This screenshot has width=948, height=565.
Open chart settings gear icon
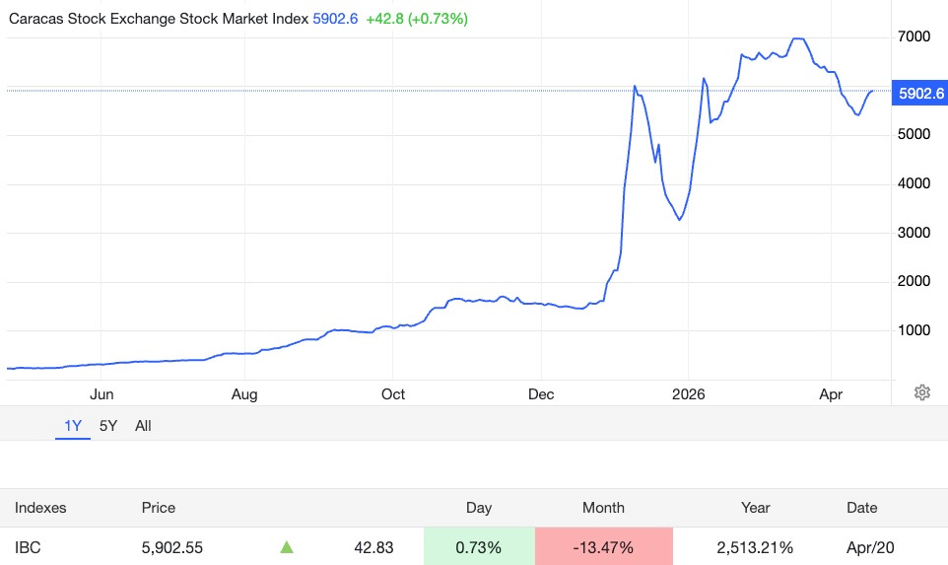click(922, 392)
